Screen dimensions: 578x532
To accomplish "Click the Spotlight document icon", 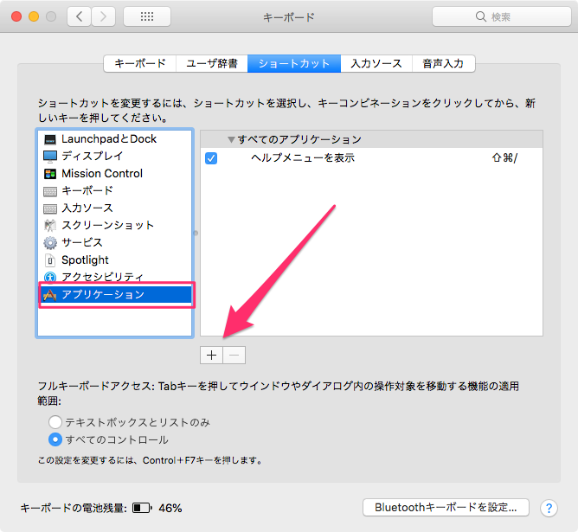I will (x=50, y=260).
